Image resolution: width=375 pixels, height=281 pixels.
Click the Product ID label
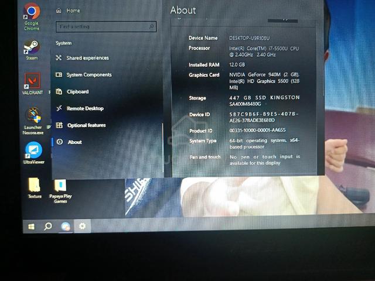201,131
